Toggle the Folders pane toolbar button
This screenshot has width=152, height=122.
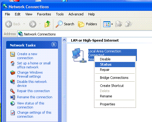point(88,24)
